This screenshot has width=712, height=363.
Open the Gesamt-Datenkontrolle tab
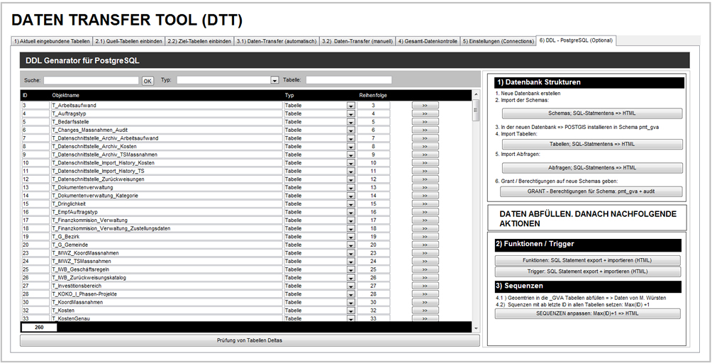coord(428,41)
